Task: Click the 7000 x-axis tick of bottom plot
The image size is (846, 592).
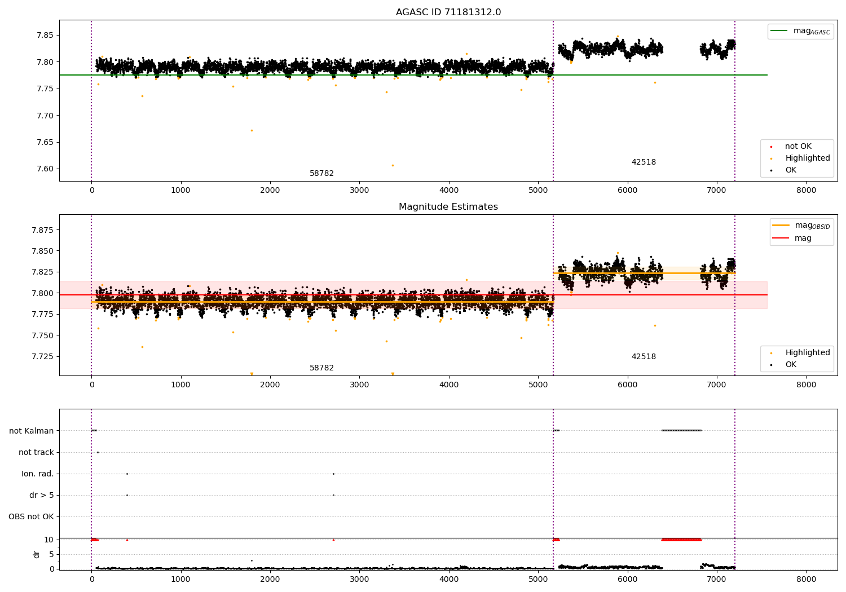Action: point(717,579)
